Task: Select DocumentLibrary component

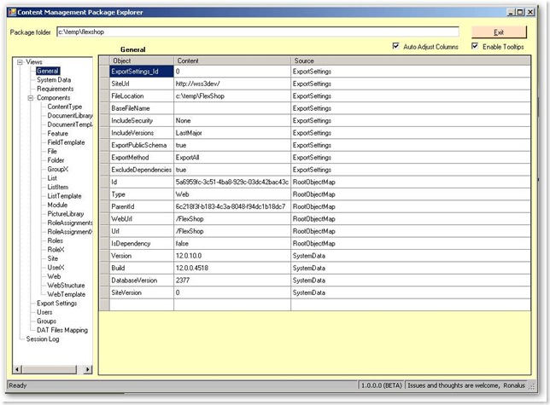Action: [x=70, y=115]
